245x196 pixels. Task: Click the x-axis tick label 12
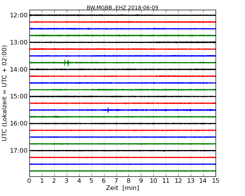pos(178,181)
